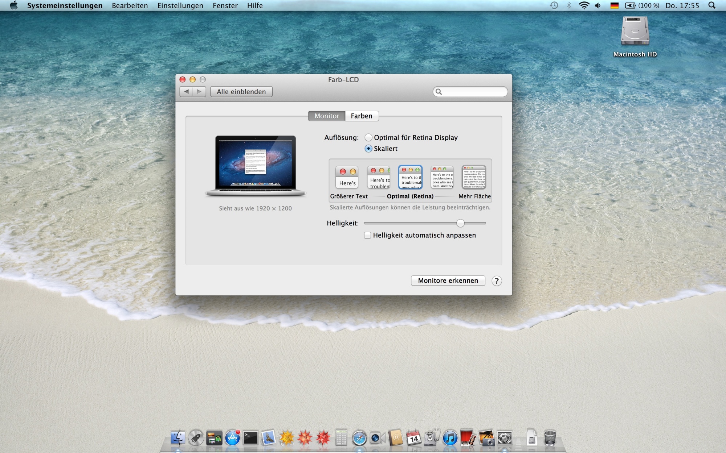Click the help question mark button
The width and height of the screenshot is (726, 453).
point(497,281)
